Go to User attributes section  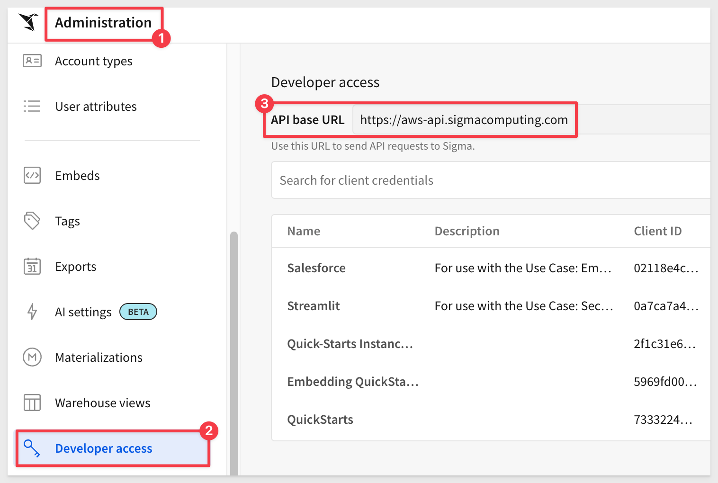[x=96, y=107]
